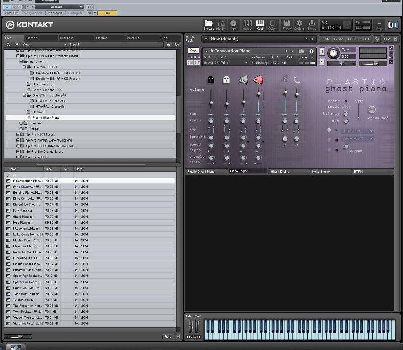Switch to the Modules tab
The height and width of the screenshot is (350, 403).
pos(142,38)
